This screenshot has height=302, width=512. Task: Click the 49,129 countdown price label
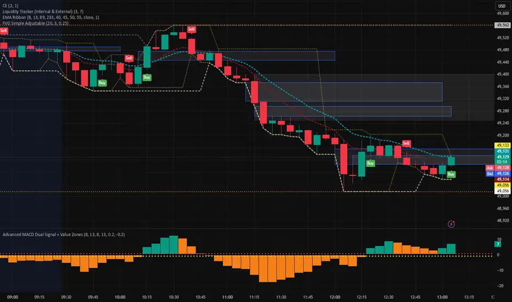click(503, 159)
